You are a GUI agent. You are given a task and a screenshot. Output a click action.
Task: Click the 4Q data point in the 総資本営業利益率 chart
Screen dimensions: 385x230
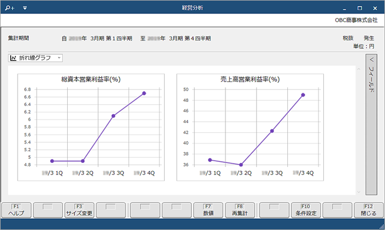tap(144, 94)
